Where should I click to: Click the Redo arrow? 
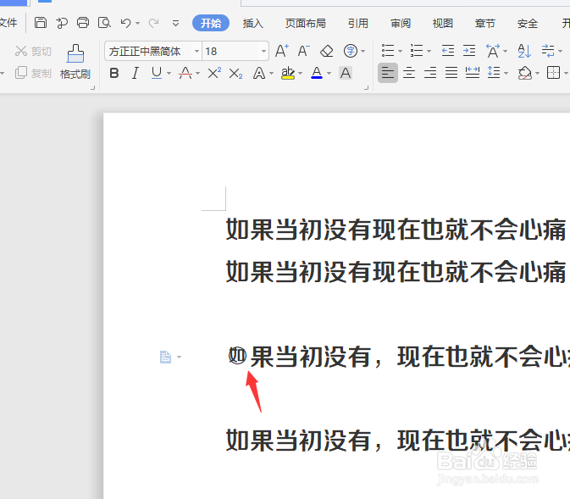154,23
